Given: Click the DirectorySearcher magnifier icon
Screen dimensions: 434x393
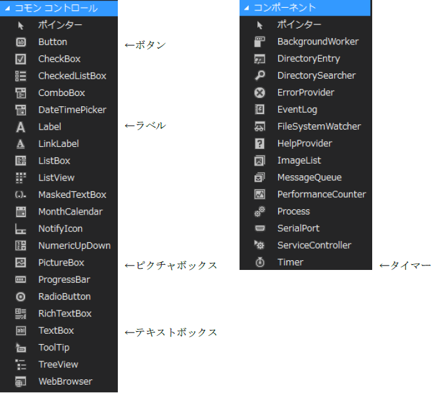Looking at the screenshot, I should click(260, 75).
